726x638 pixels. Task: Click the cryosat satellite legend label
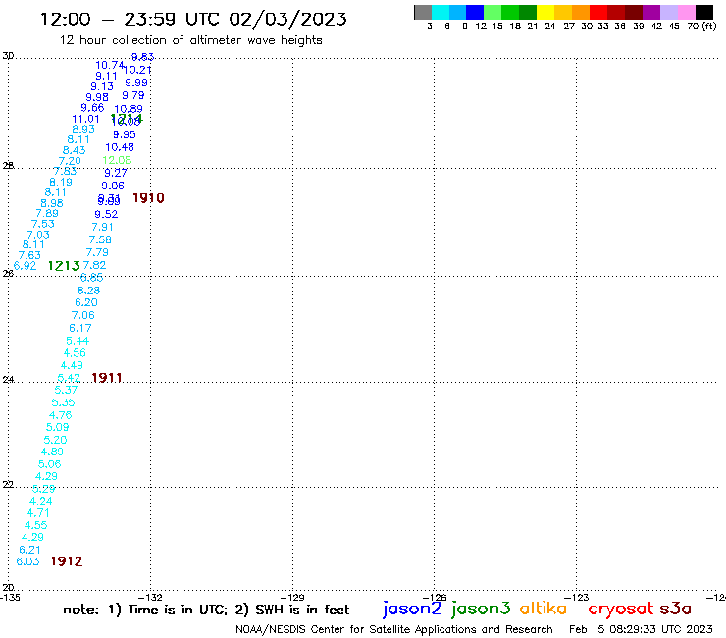click(621, 609)
